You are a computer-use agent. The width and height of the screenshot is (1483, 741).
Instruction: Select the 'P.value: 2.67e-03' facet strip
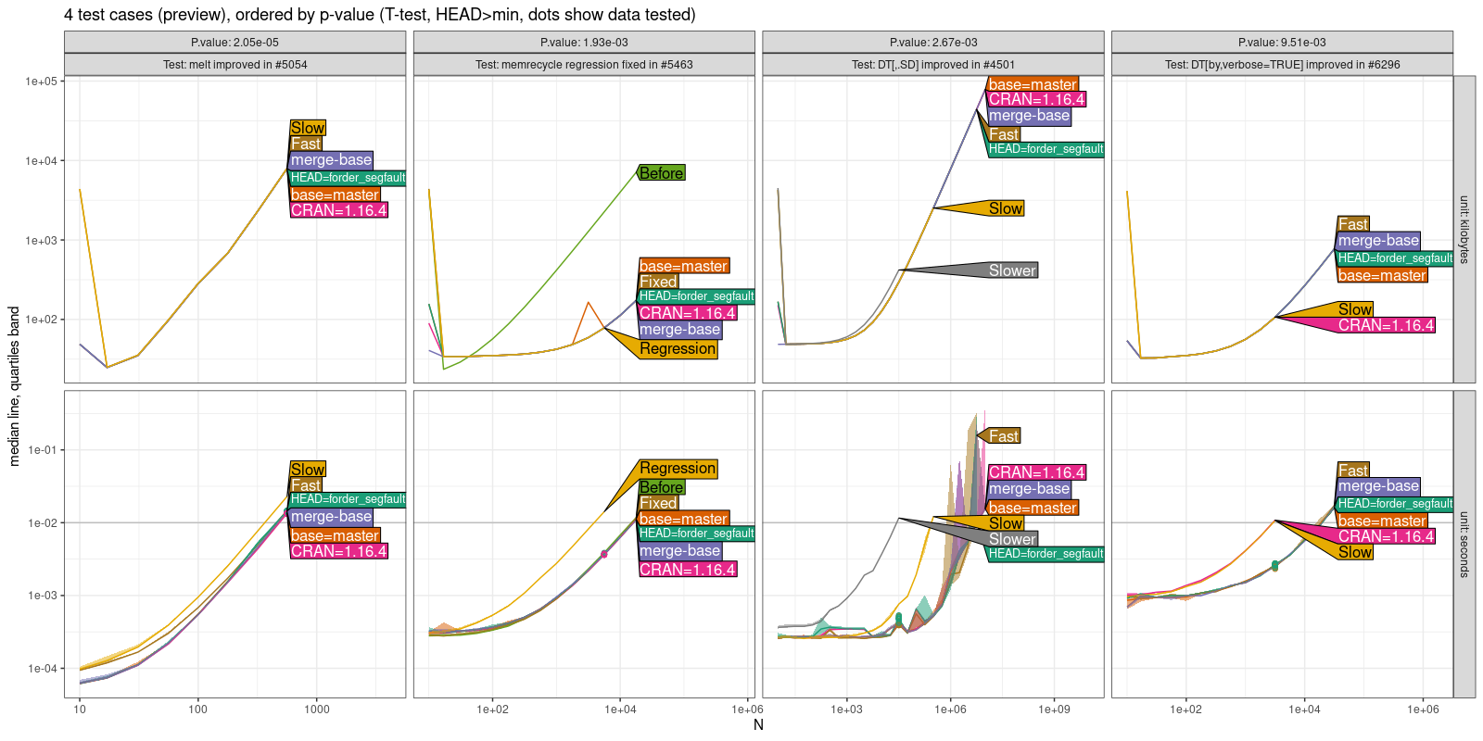tap(933, 42)
